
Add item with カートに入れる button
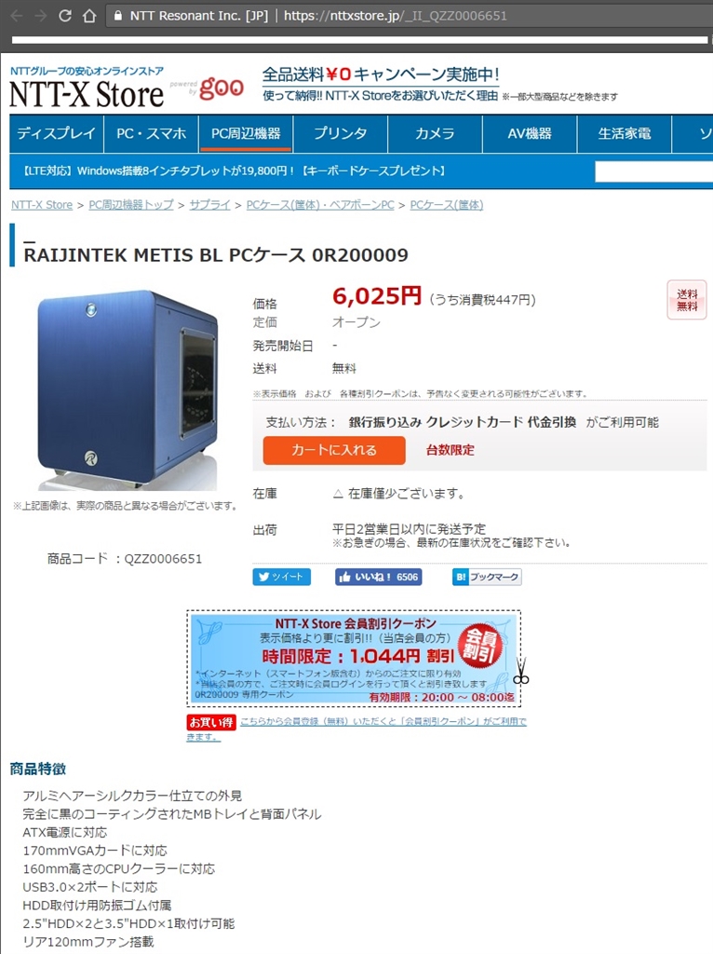[334, 450]
